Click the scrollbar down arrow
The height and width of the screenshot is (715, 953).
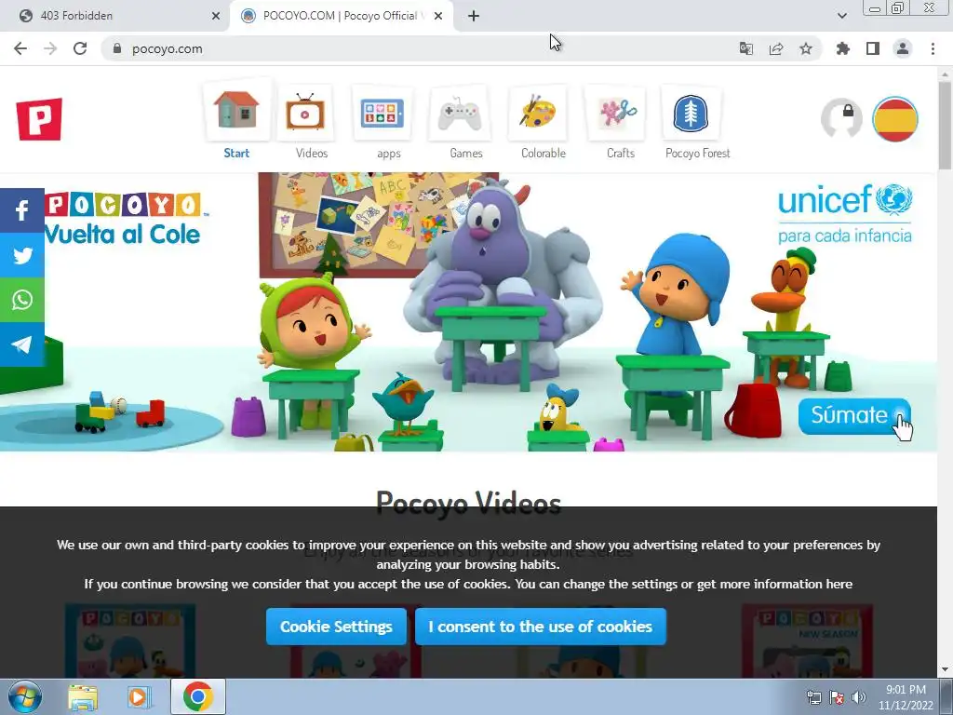pos(945,670)
